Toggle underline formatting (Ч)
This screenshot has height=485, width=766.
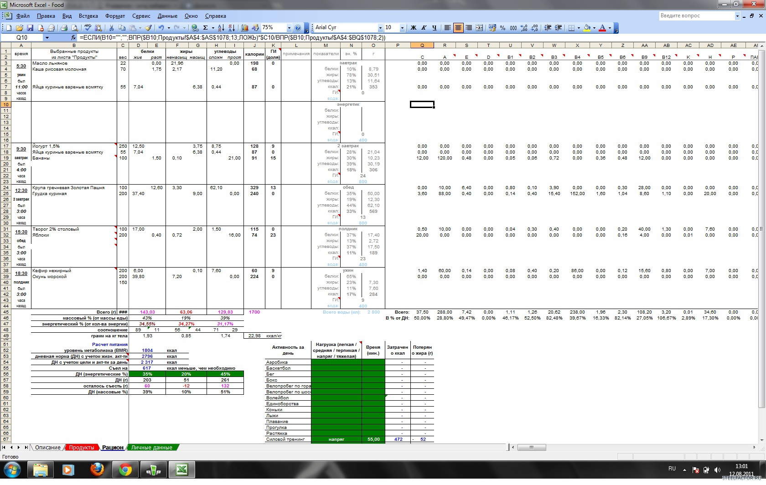click(x=434, y=28)
